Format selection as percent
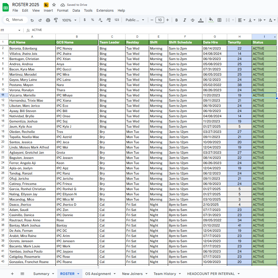Image resolution: width=278 pixels, height=278 pixels. click(92, 20)
